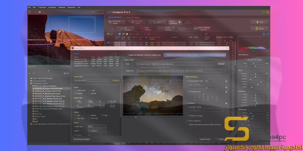Viewport: 303px width, 151px height.
Task: Select Standard Full HD preset row
Action: pos(97,59)
